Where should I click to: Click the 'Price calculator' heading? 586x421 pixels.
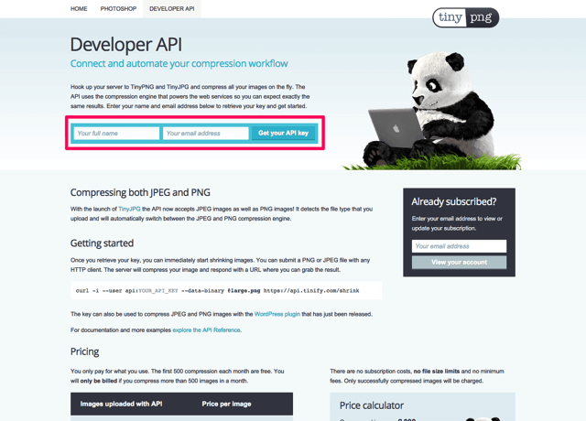pos(372,405)
